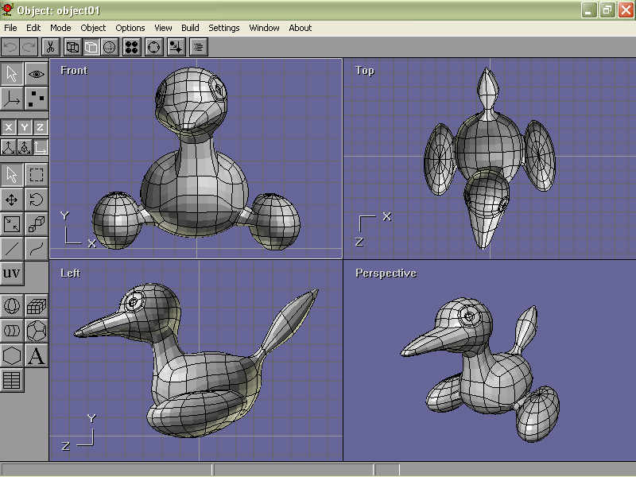Select the arrow Select tool
Image resolution: width=636 pixels, height=477 pixels.
point(12,175)
